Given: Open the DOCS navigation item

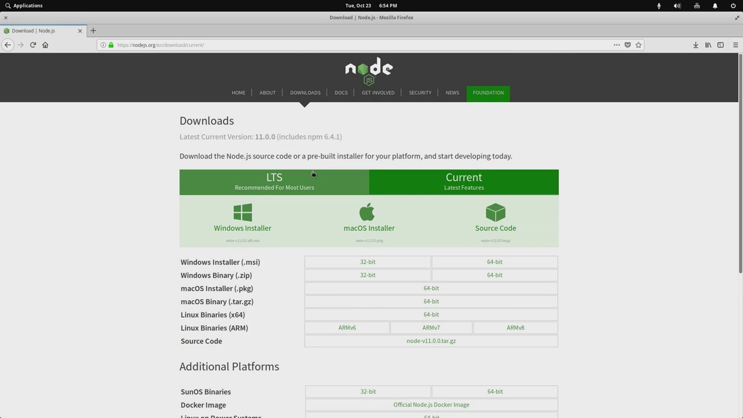Looking at the screenshot, I should [341, 92].
